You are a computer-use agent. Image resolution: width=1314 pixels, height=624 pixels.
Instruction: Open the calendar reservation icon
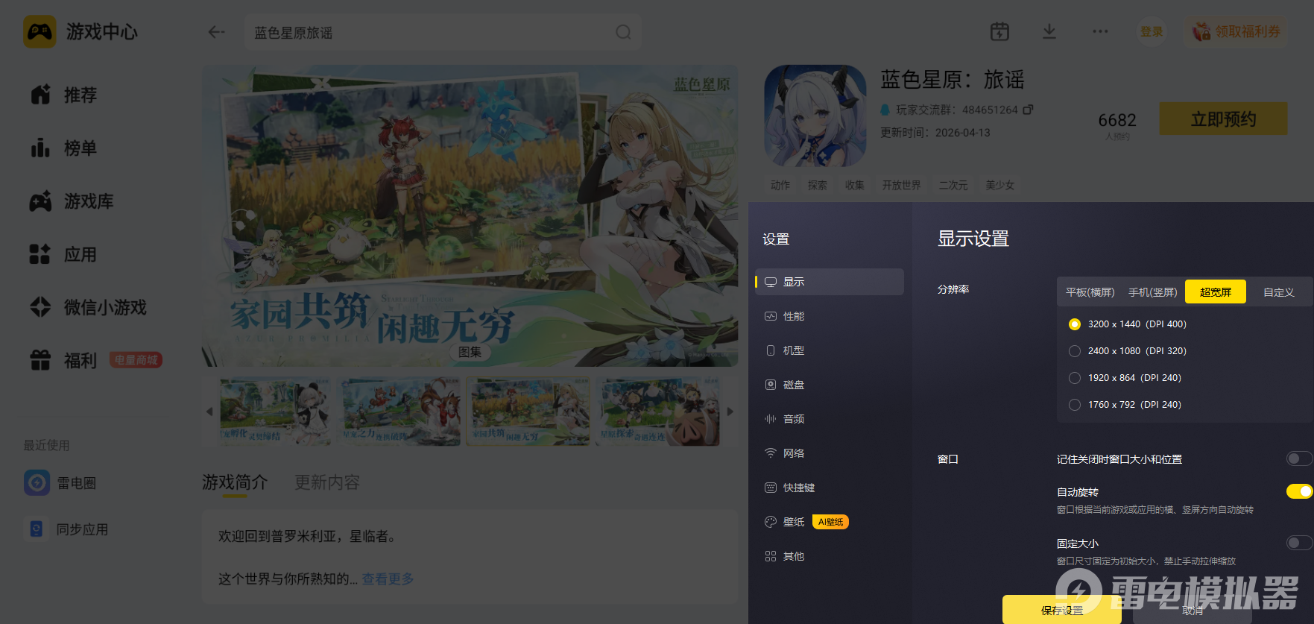[999, 31]
